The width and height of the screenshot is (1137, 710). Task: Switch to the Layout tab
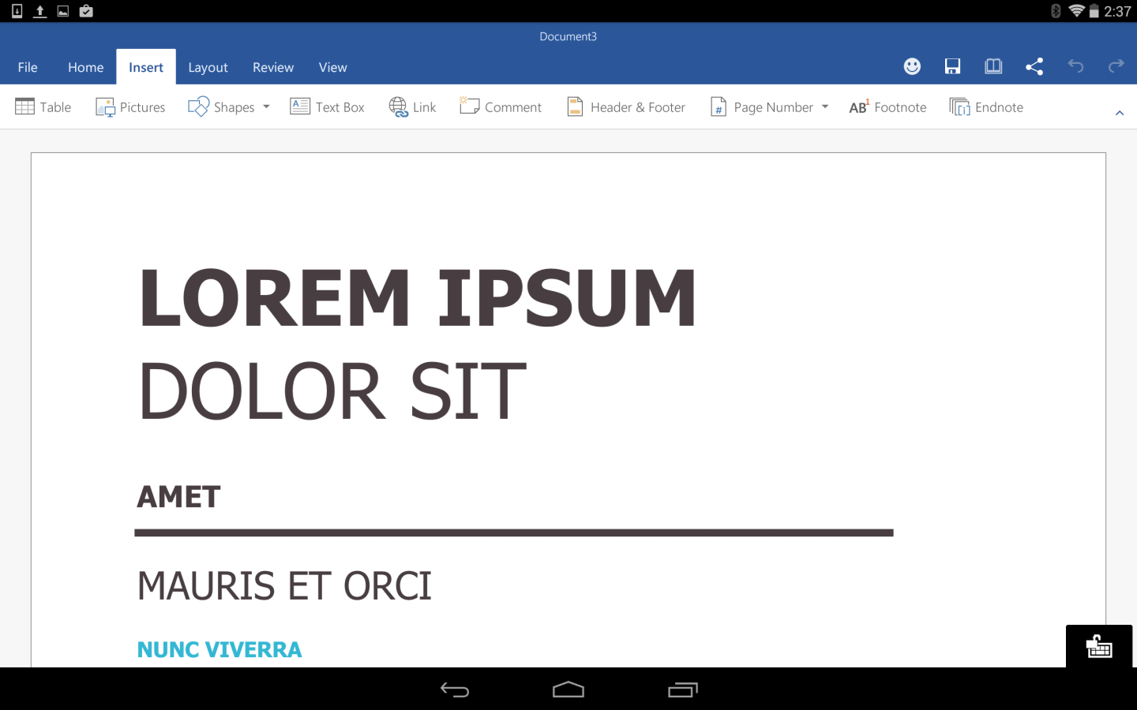[208, 67]
